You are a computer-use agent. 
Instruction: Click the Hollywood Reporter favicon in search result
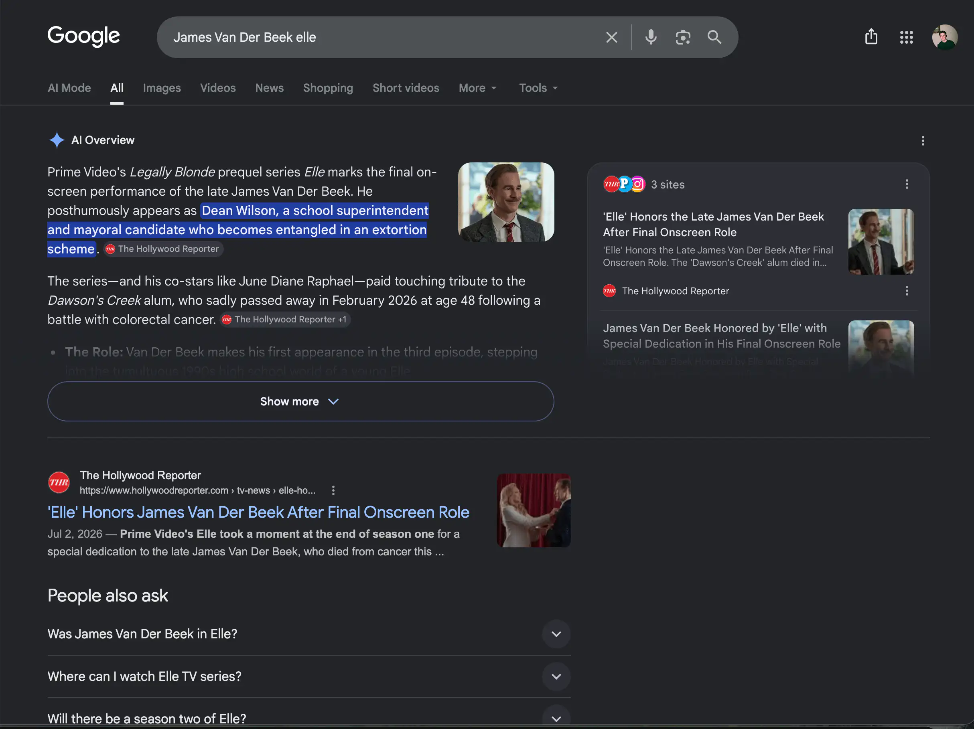(x=59, y=482)
